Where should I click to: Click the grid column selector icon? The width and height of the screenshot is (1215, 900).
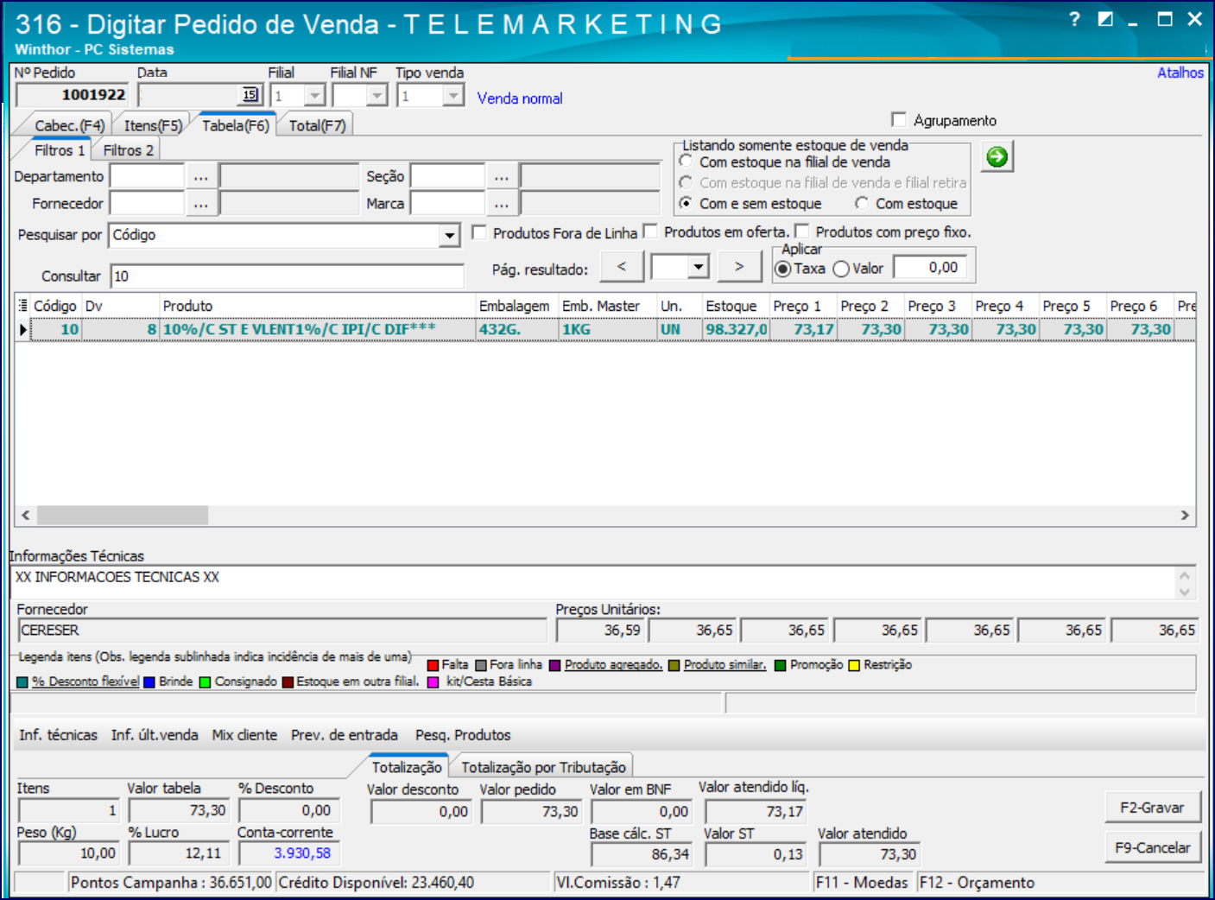pos(23,306)
